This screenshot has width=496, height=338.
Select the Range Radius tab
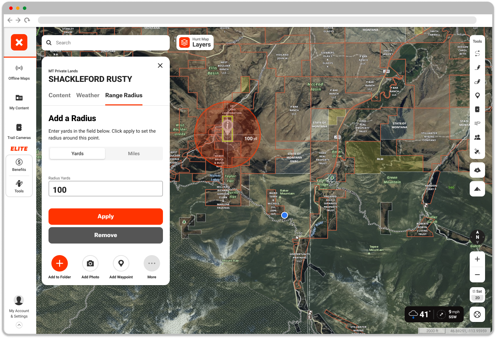click(x=124, y=95)
